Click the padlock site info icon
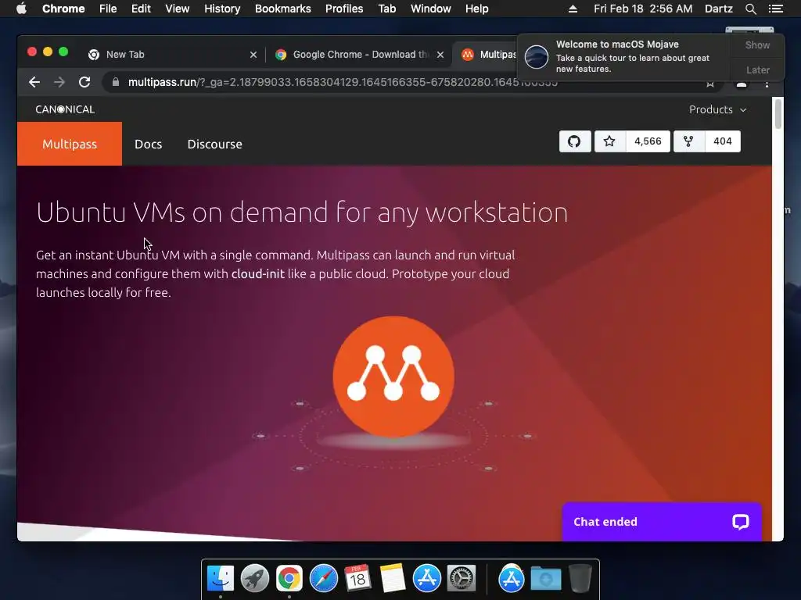801x600 pixels. click(x=116, y=82)
